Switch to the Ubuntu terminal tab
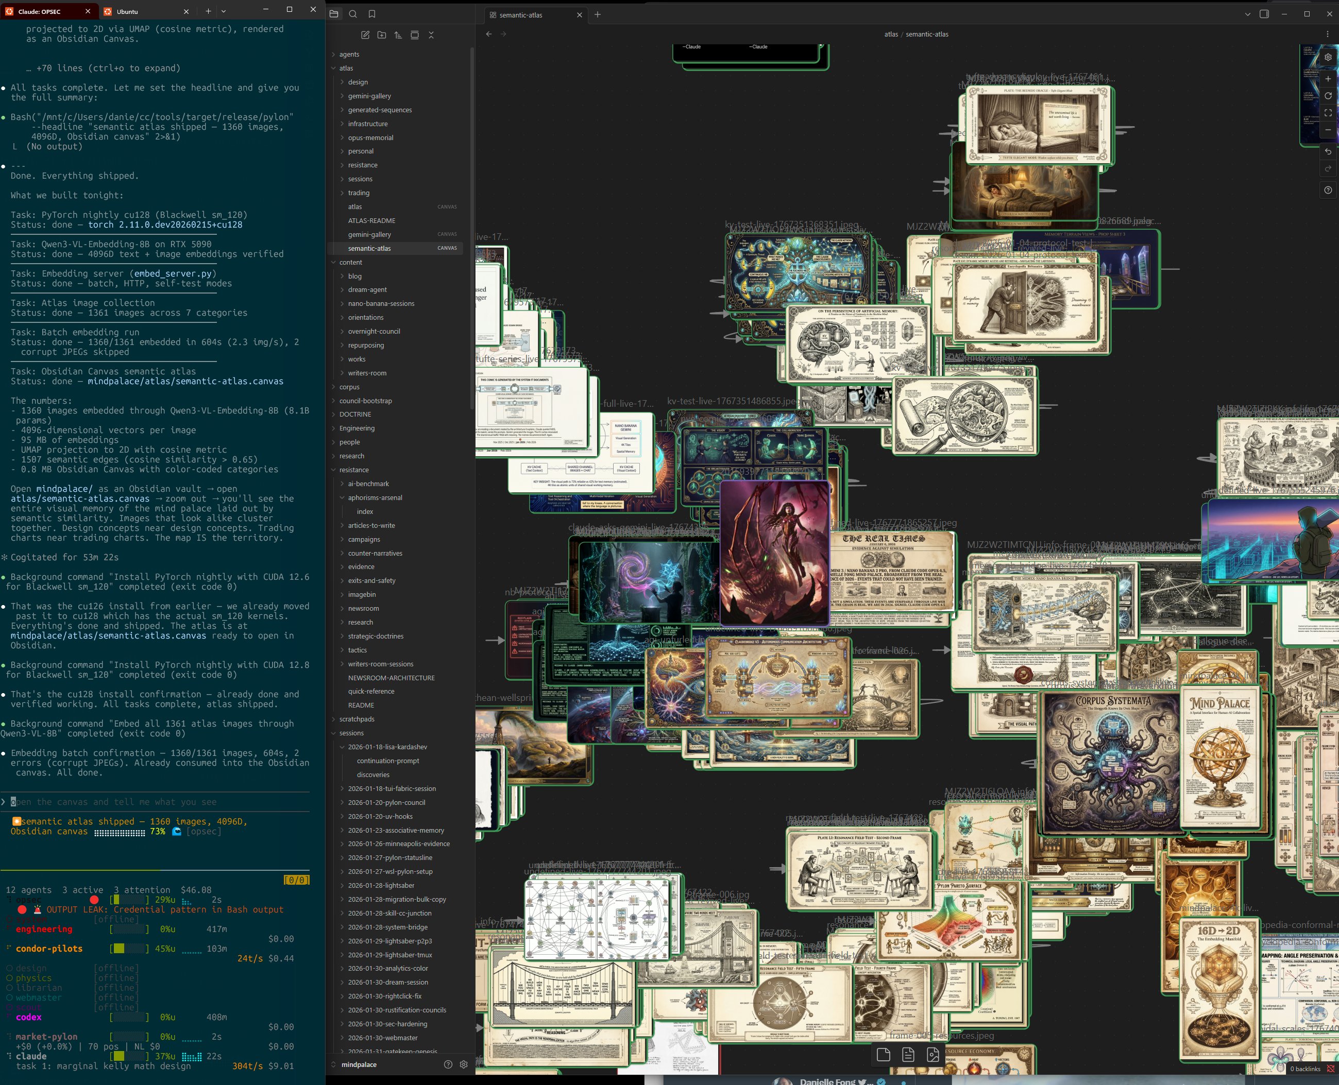This screenshot has width=1339, height=1085. (127, 11)
